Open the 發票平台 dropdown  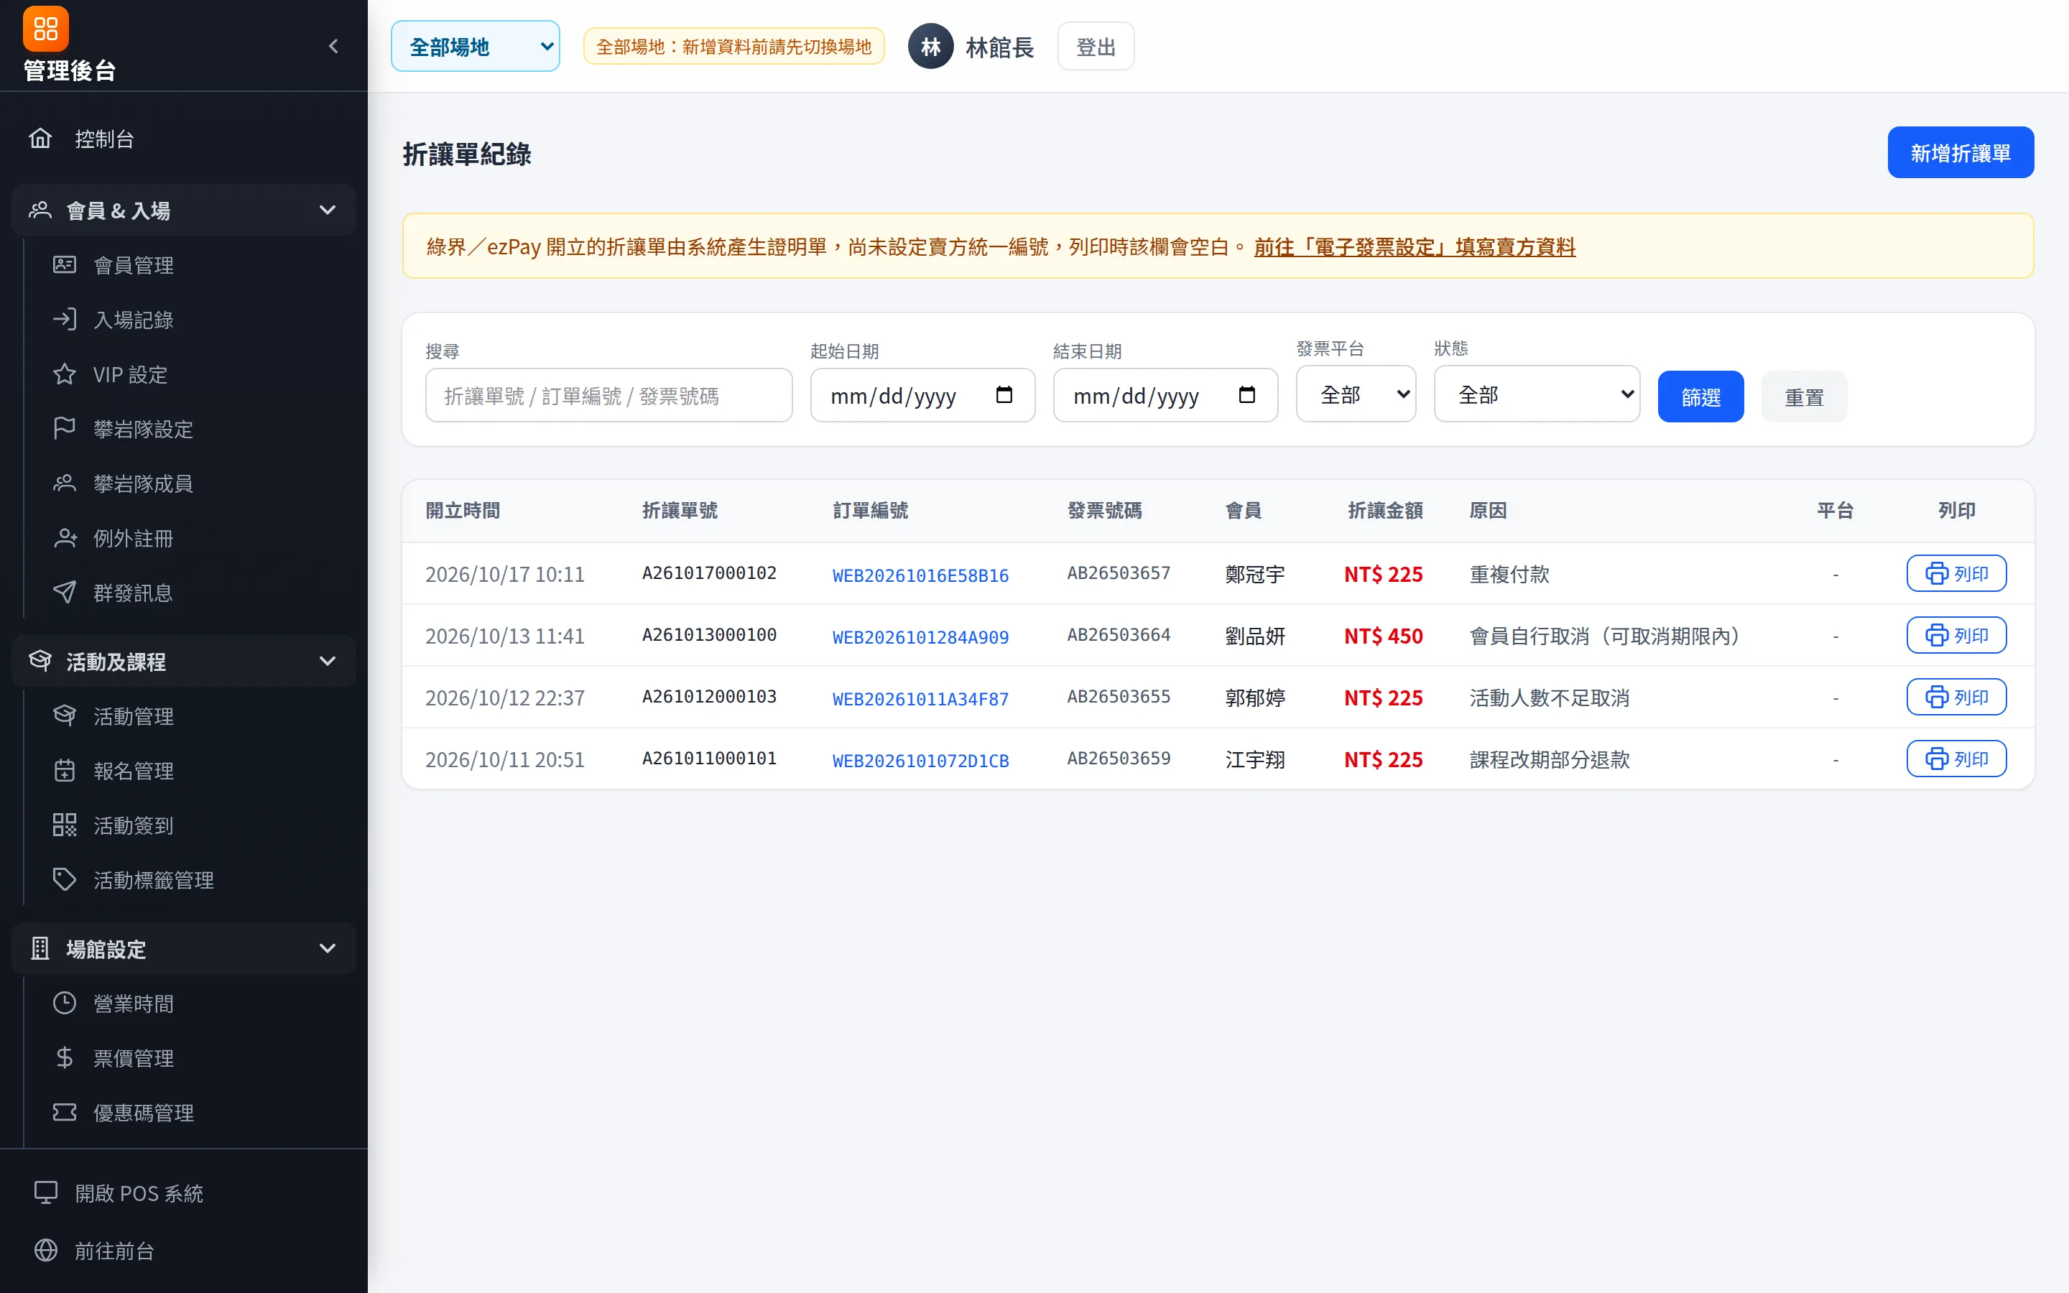[1356, 394]
